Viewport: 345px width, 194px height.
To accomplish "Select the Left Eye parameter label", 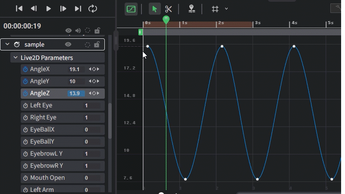I will 41,105.
